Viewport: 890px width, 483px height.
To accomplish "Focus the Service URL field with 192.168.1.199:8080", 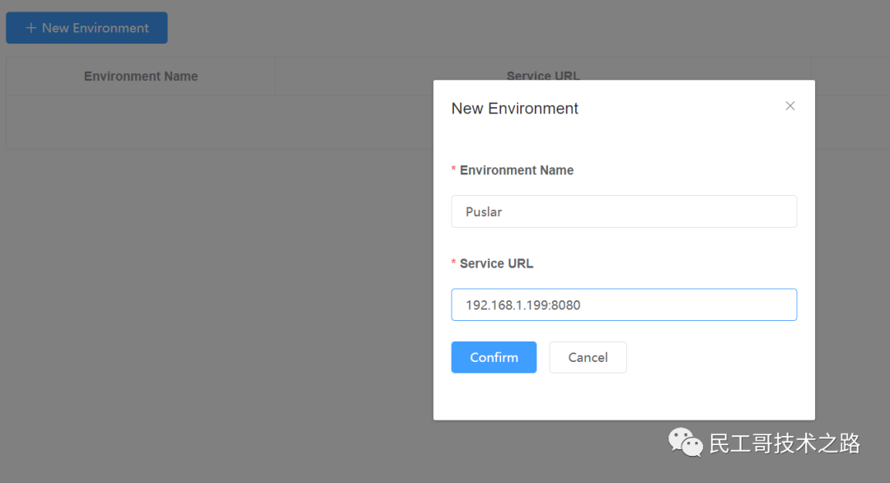I will (x=624, y=304).
